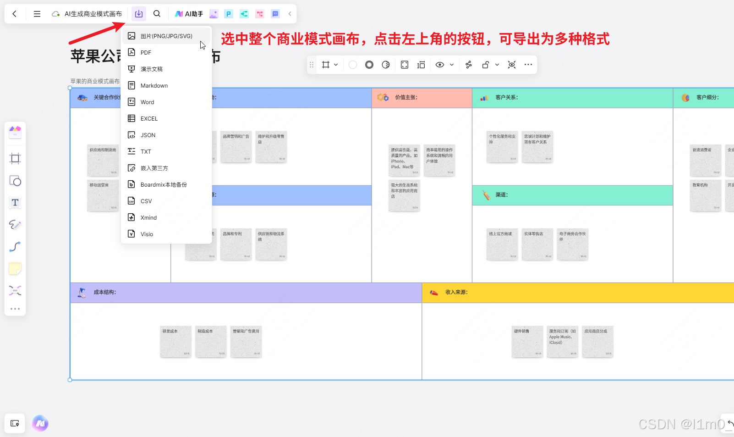Open the search magnifier tool
The image size is (734, 437).
click(x=157, y=14)
